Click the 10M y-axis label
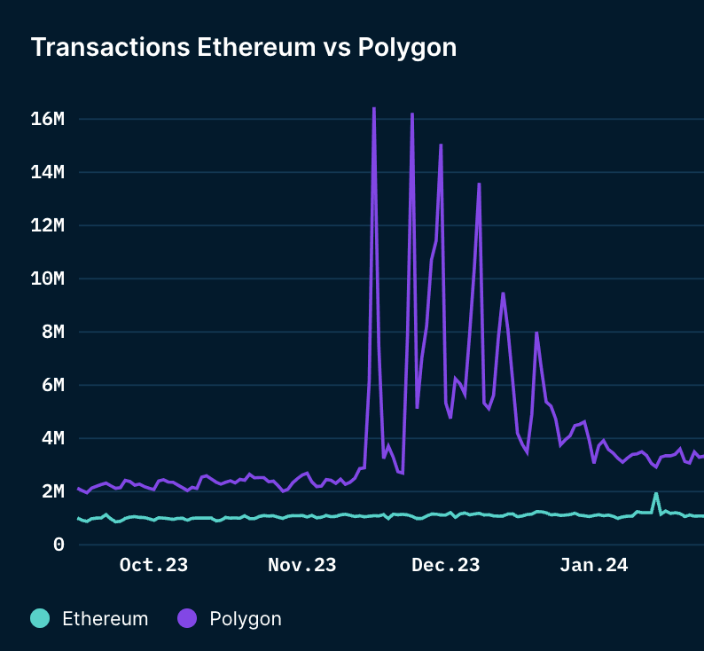Image resolution: width=704 pixels, height=651 pixels. pyautogui.click(x=47, y=278)
